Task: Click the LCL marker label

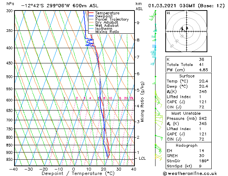Action: (x=142, y=158)
